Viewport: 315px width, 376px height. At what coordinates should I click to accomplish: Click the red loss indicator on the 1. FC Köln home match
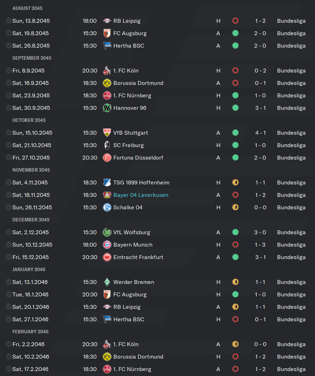pos(235,70)
